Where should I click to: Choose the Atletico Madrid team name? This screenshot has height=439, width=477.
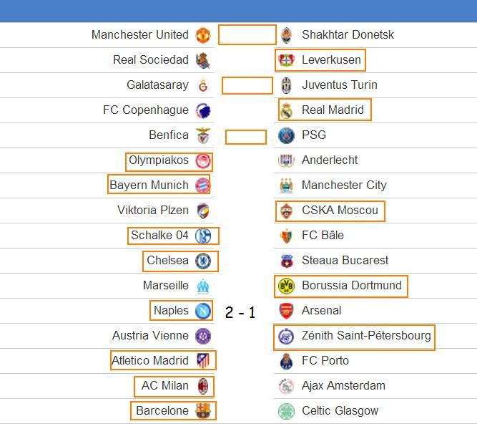pos(150,361)
